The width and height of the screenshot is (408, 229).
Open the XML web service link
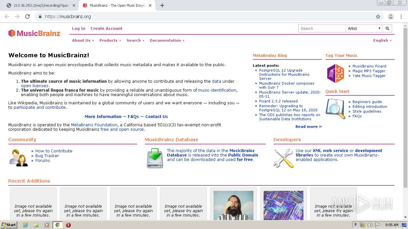click(330, 150)
